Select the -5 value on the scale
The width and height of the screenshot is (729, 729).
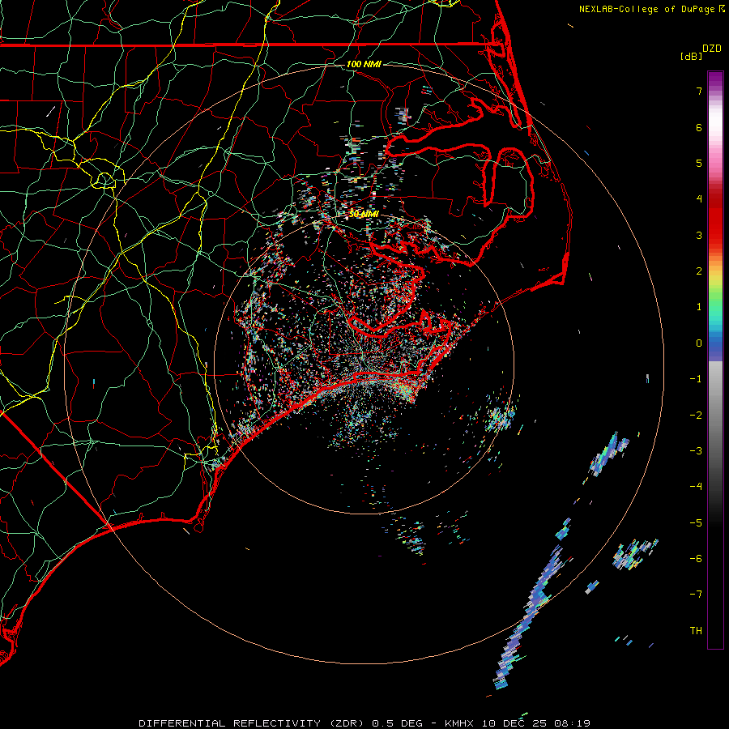[x=696, y=523]
